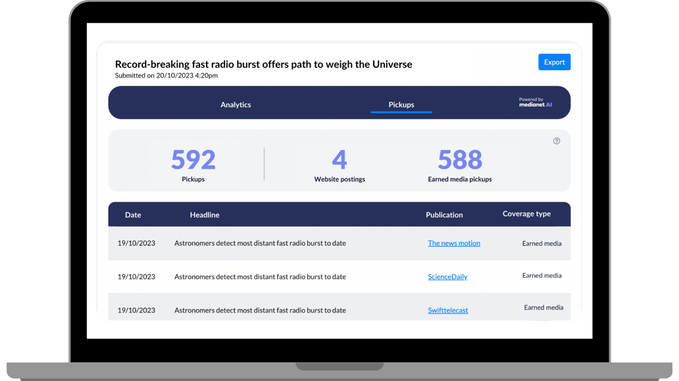The image size is (679, 381).
Task: Sort the table by Date column
Action: tap(133, 215)
